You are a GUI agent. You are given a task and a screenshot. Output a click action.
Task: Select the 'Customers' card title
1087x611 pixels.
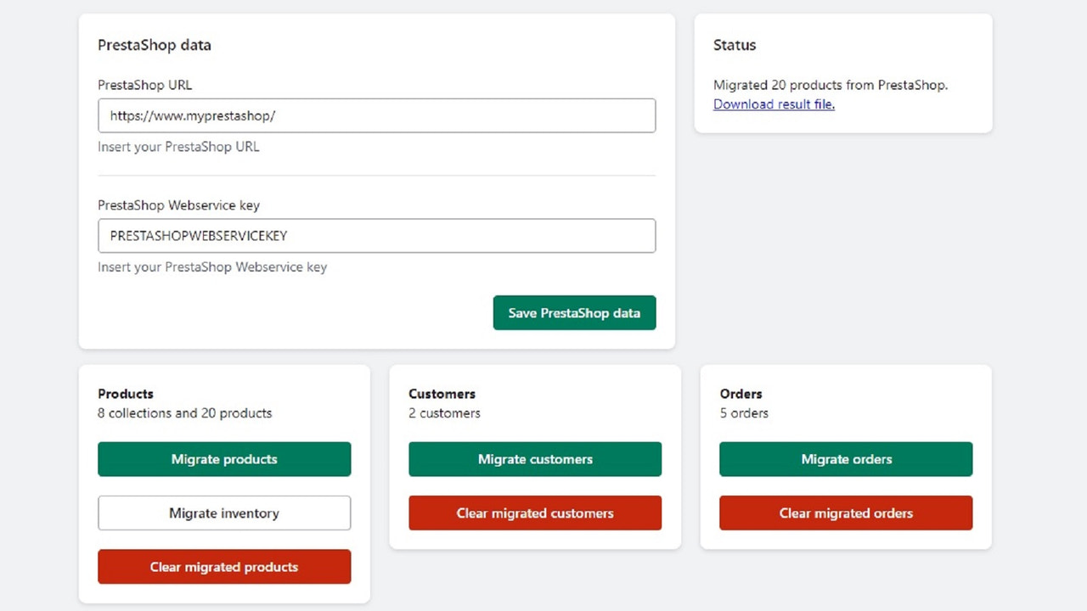[442, 394]
